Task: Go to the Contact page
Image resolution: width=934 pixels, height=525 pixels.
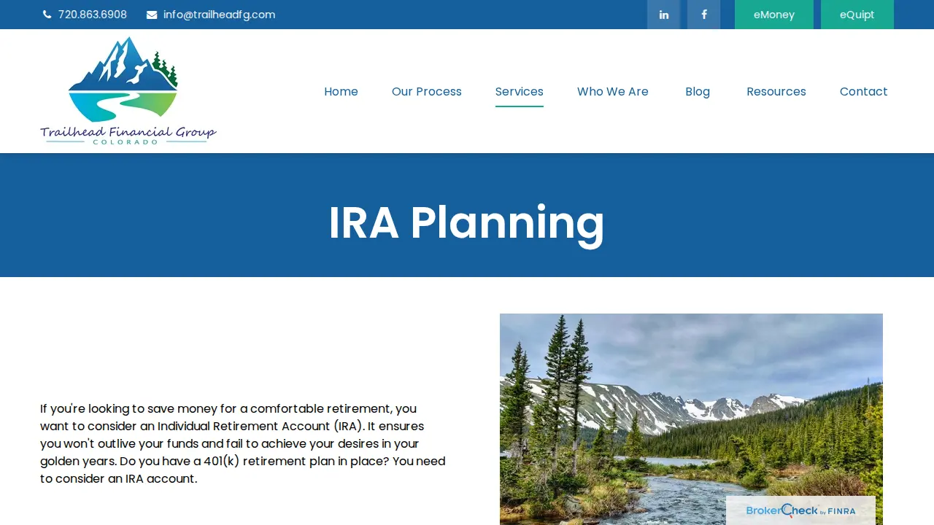Action: click(x=864, y=91)
